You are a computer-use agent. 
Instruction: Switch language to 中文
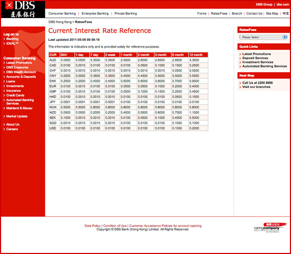click(x=286, y=14)
